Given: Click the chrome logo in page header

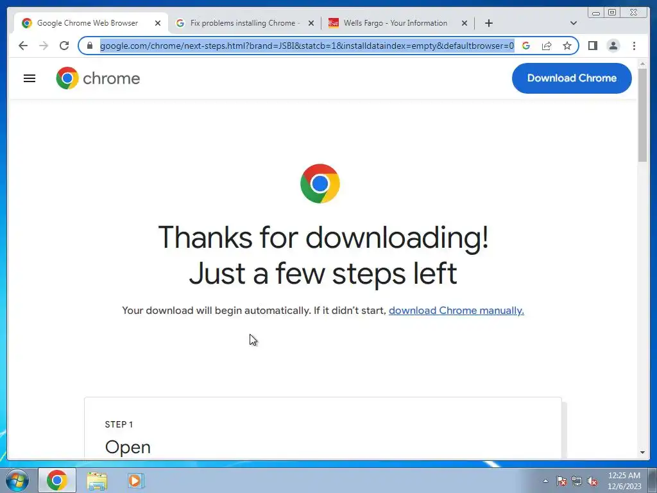Looking at the screenshot, I should point(98,78).
